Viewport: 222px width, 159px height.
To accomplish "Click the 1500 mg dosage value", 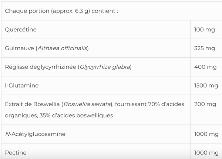I will [x=206, y=86].
